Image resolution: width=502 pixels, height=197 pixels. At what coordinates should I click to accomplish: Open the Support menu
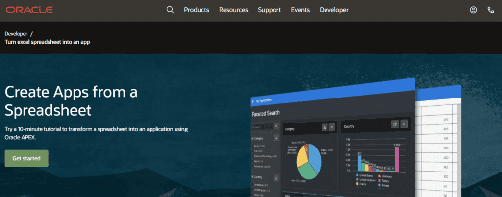(x=270, y=10)
